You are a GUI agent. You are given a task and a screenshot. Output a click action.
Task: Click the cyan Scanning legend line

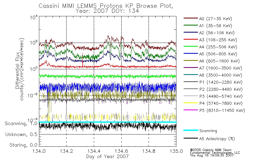tap(191, 130)
